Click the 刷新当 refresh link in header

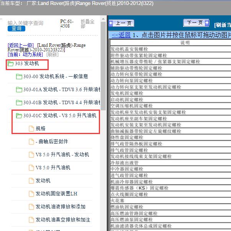pos(223,25)
